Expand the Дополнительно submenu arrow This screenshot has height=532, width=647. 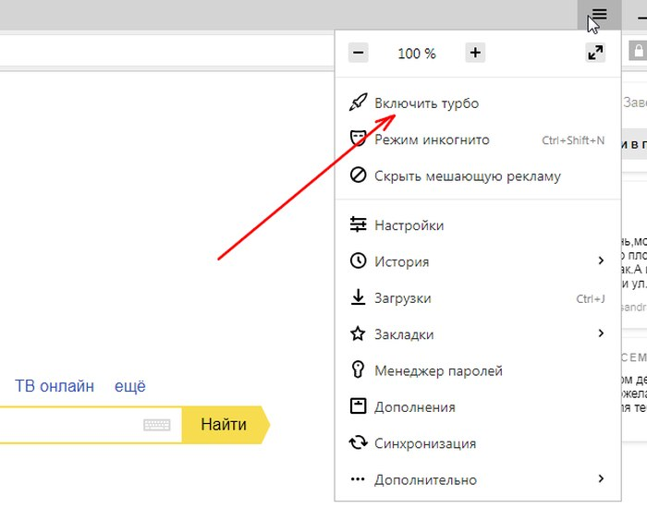point(601,478)
